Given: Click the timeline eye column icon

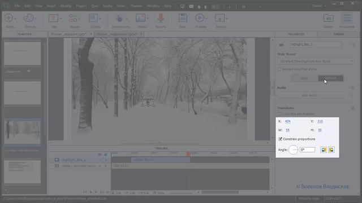Looking at the screenshot, I should tap(100, 155).
